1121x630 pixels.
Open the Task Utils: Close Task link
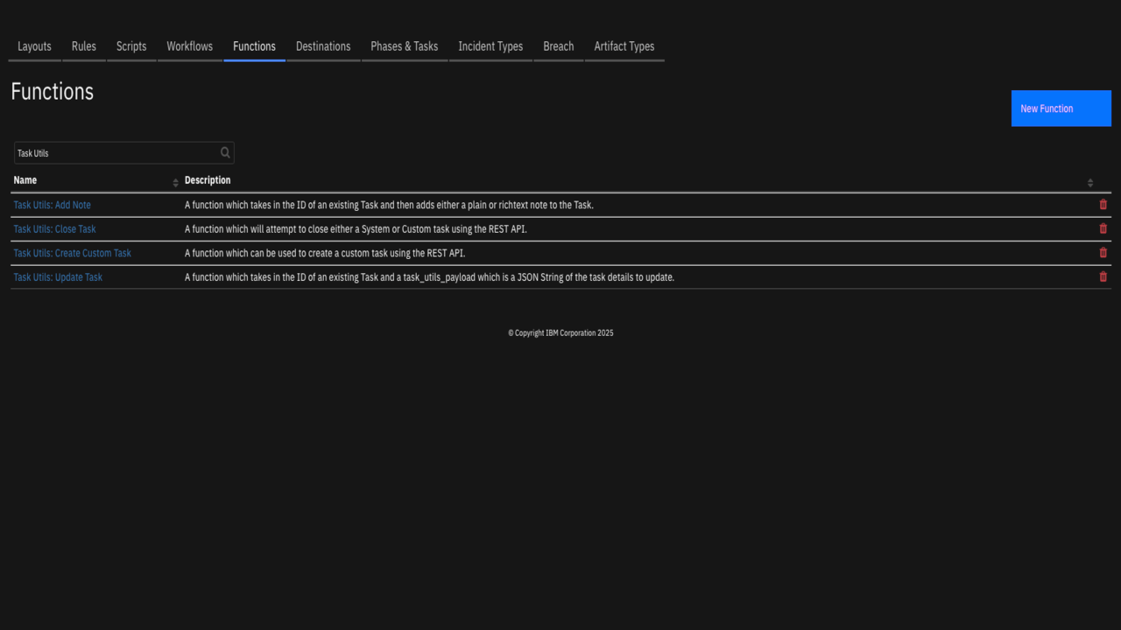click(x=54, y=229)
